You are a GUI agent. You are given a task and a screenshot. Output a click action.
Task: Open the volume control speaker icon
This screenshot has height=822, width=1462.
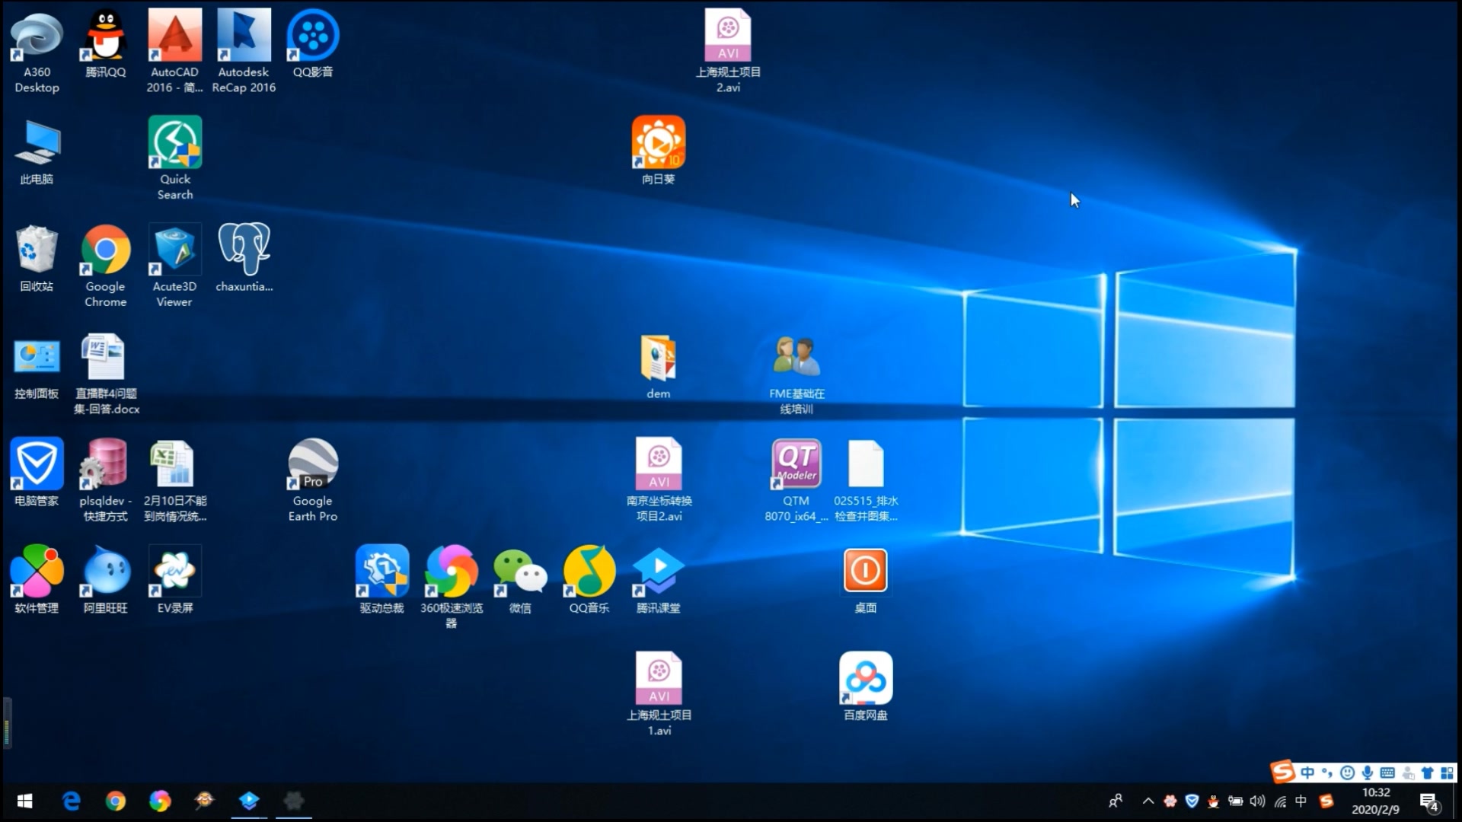(1257, 801)
